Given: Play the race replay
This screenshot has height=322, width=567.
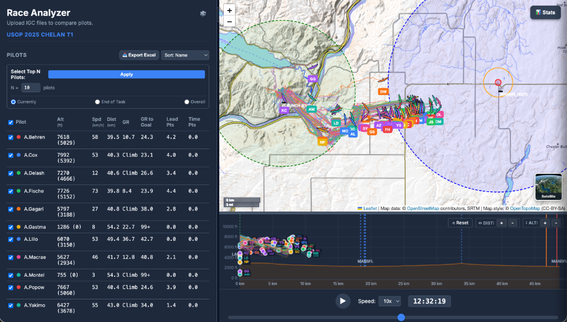Looking at the screenshot, I should click(343, 301).
